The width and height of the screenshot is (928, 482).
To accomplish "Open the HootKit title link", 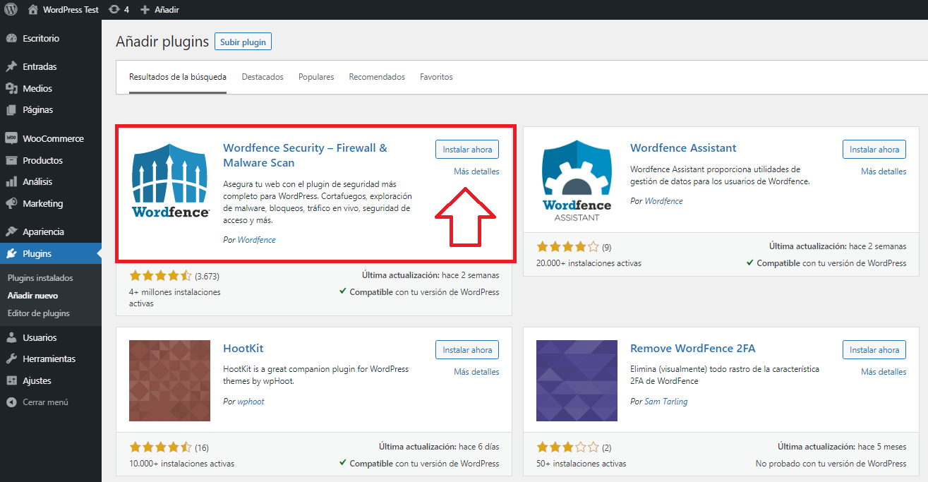I will pyautogui.click(x=243, y=349).
